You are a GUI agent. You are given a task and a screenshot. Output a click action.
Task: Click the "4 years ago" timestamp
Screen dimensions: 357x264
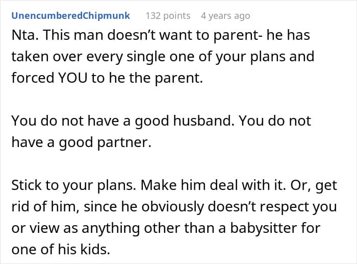(x=225, y=16)
